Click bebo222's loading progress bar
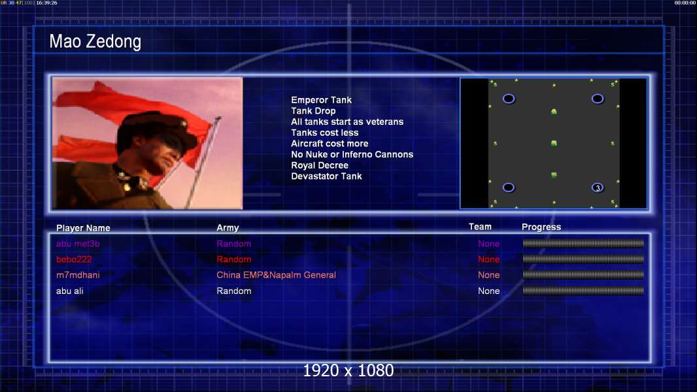This screenshot has width=697, height=392. tap(583, 259)
